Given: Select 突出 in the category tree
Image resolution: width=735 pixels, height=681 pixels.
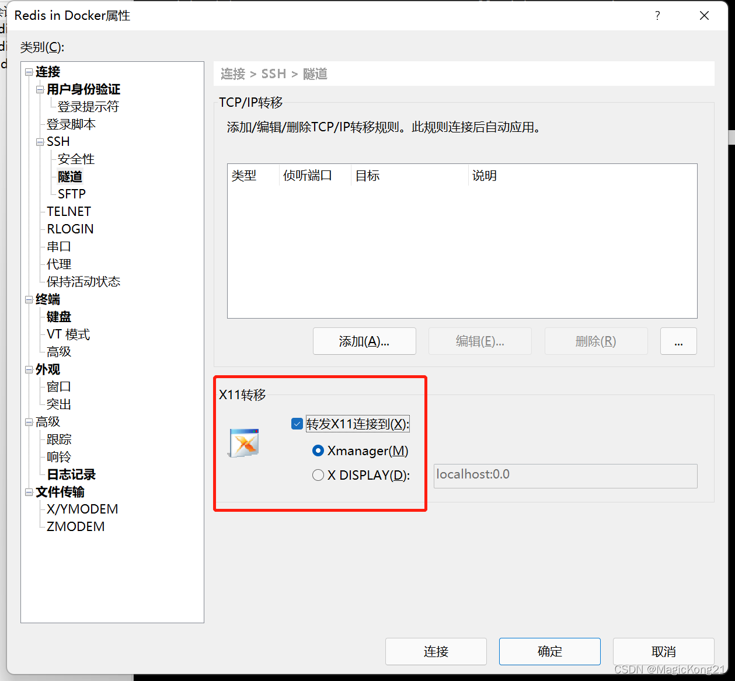Looking at the screenshot, I should pos(59,404).
